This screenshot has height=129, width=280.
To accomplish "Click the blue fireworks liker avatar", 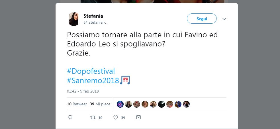I will click(120, 104).
